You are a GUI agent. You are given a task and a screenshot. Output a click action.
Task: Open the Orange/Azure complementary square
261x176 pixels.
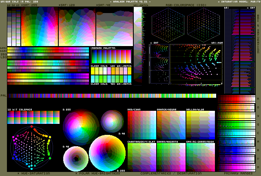[x=171, y=125]
